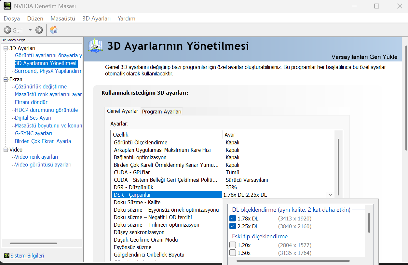This screenshot has width=408, height=265.
Task: Switch to Genel Ayarlar tab
Action: tap(123, 111)
